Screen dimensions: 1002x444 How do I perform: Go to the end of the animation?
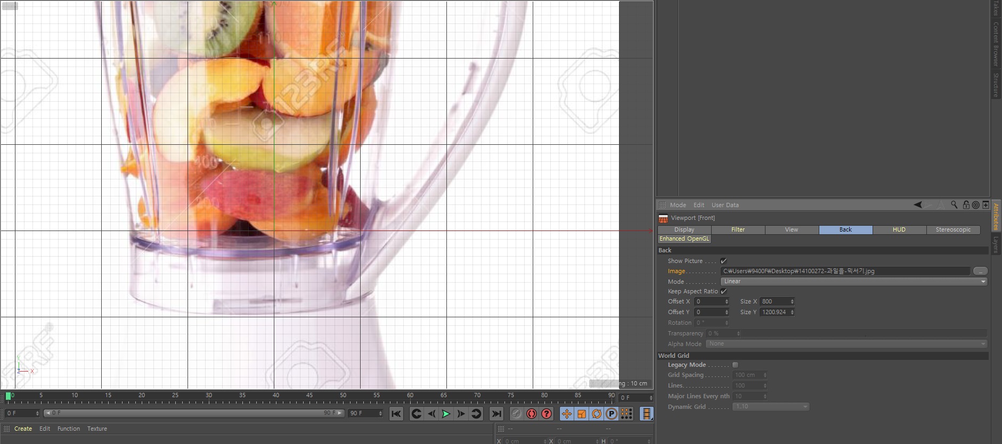pos(496,414)
